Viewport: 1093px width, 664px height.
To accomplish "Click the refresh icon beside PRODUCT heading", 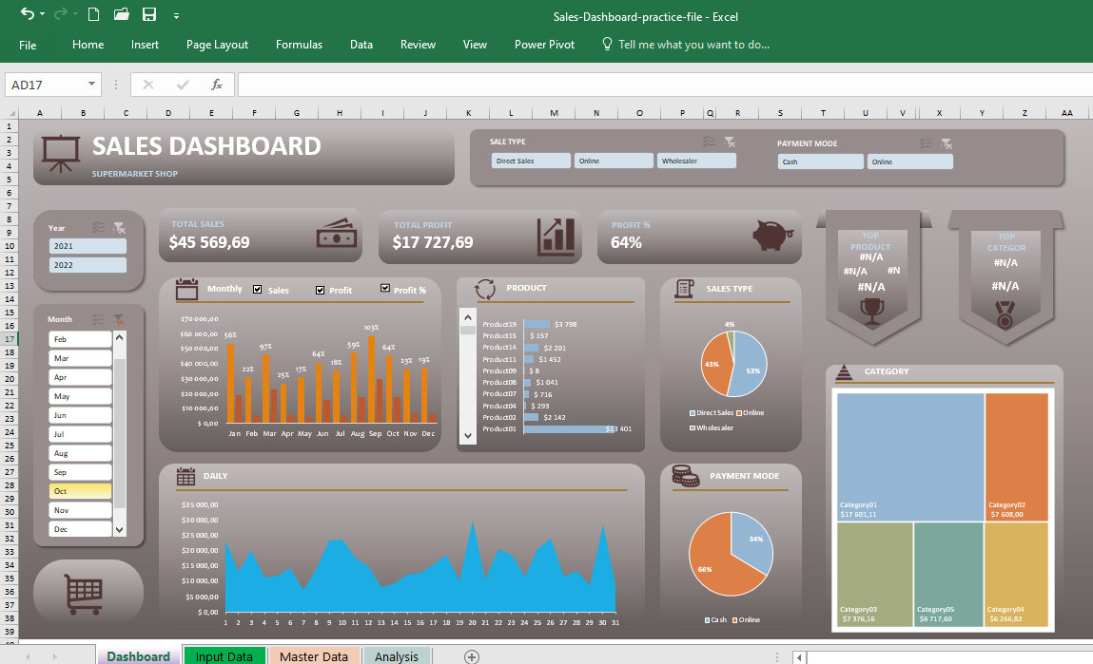I will pyautogui.click(x=483, y=289).
